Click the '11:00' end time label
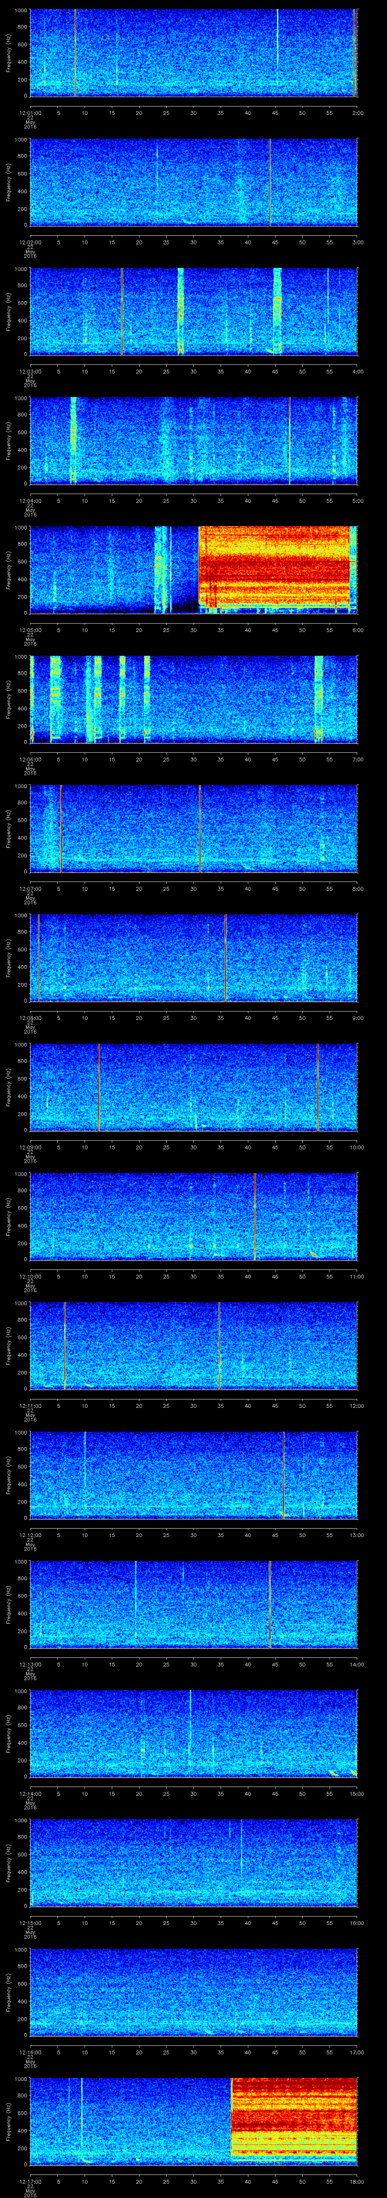The height and width of the screenshot is (2198, 387). click(x=356, y=1276)
